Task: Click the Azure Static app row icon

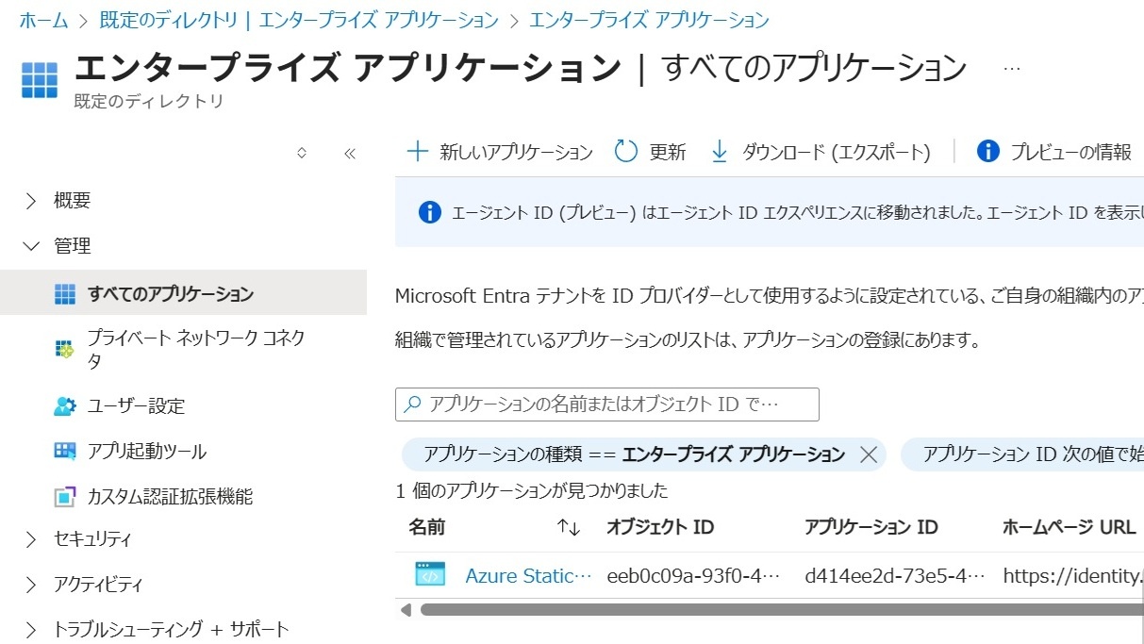Action: click(x=430, y=574)
